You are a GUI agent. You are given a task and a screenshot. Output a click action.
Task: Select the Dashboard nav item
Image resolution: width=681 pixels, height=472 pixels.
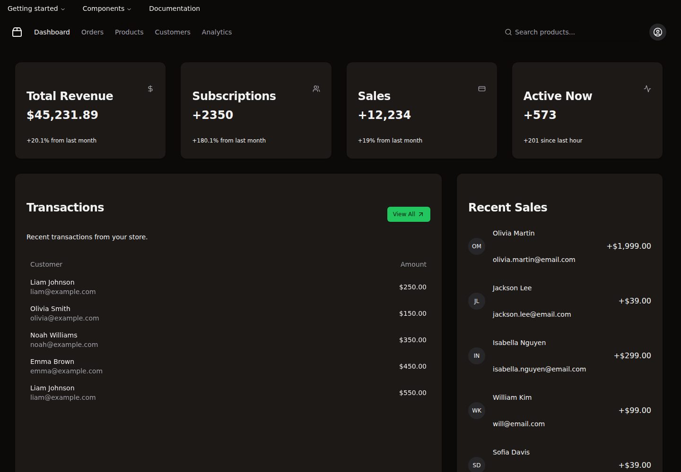click(52, 32)
